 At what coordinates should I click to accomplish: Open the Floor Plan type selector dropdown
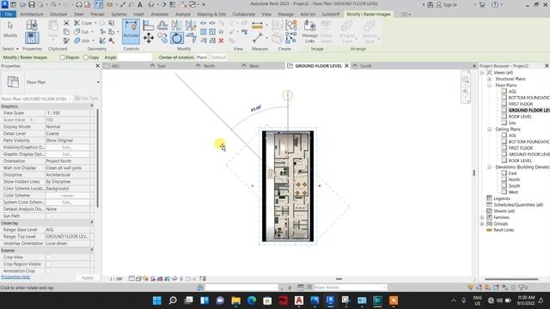click(x=98, y=82)
